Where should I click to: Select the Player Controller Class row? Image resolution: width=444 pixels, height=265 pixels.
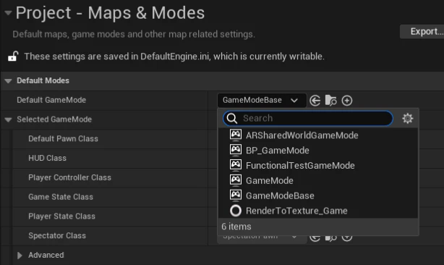click(110, 177)
